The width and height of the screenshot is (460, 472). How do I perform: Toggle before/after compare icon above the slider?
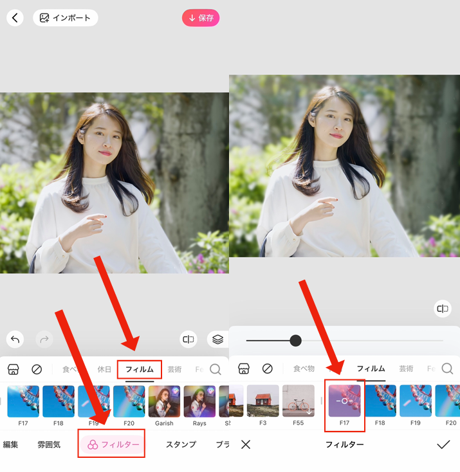(442, 309)
